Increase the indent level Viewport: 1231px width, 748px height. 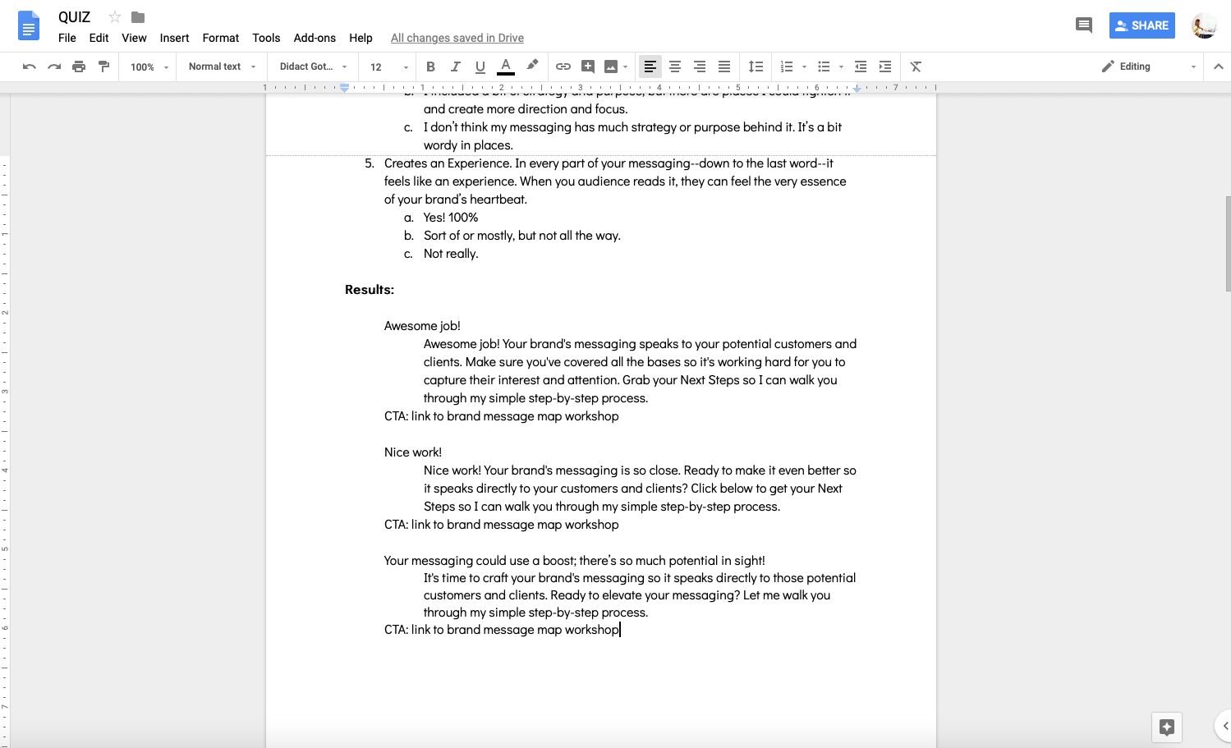885,67
